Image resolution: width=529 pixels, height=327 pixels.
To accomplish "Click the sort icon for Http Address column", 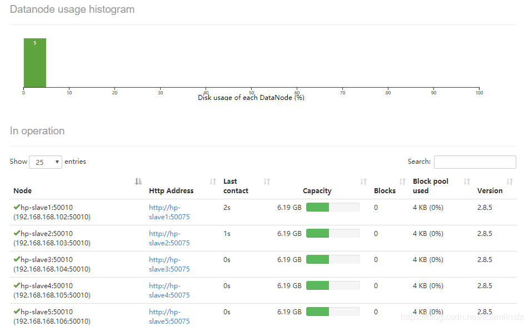I will click(213, 182).
